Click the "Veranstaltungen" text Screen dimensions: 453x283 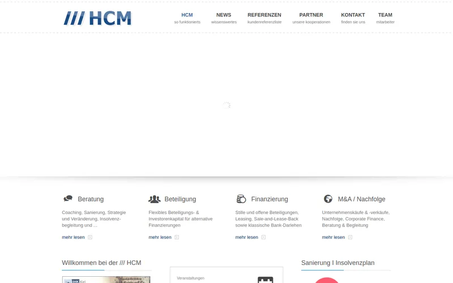point(190,278)
